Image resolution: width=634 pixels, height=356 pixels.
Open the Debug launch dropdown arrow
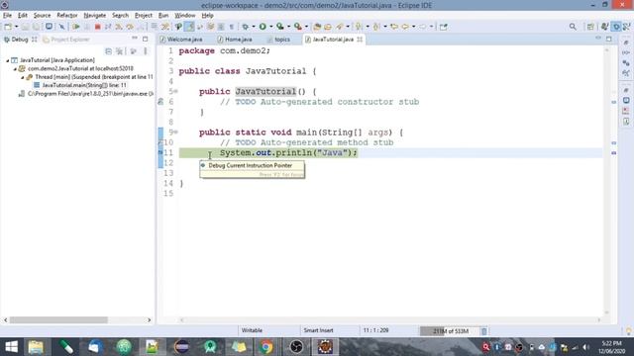point(254,27)
